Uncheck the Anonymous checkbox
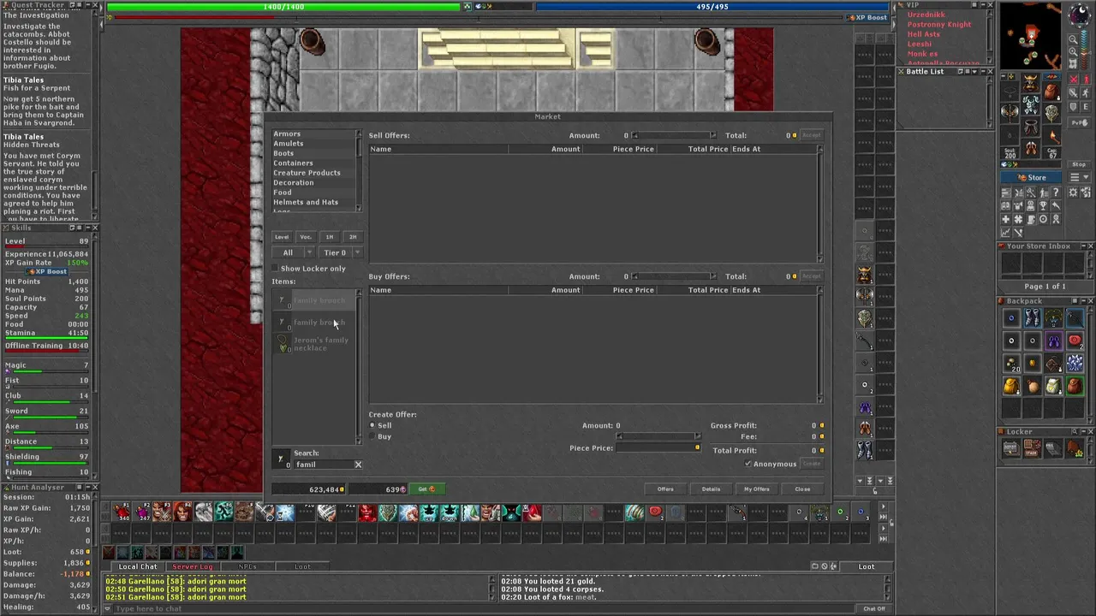The image size is (1096, 616). 748,464
